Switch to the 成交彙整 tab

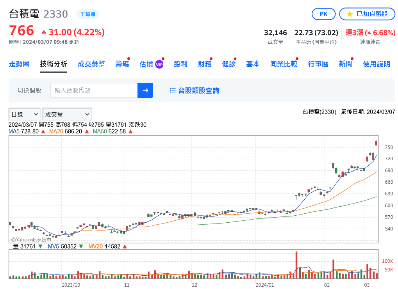click(91, 64)
